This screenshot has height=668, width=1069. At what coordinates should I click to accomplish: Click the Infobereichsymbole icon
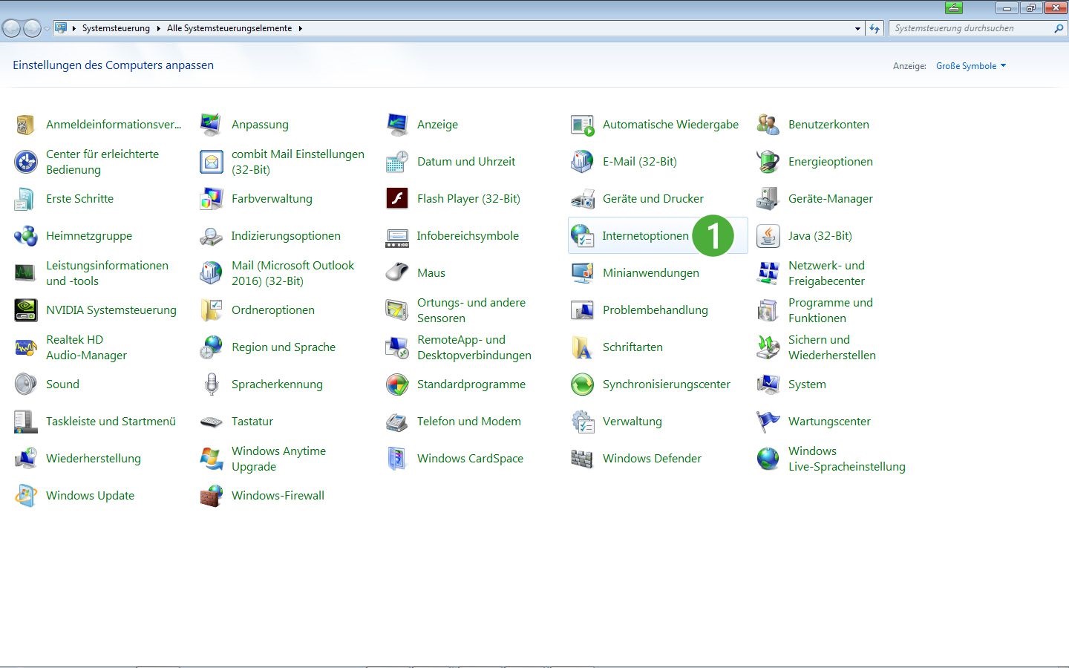pos(397,236)
